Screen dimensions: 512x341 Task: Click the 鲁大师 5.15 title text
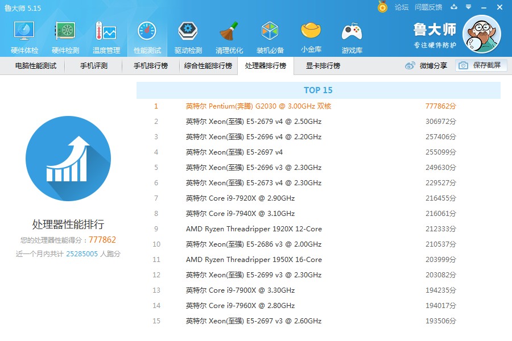[x=23, y=8]
